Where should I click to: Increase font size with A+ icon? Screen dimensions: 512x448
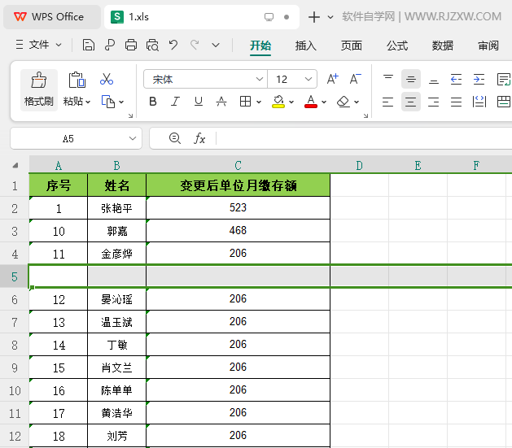click(x=333, y=79)
